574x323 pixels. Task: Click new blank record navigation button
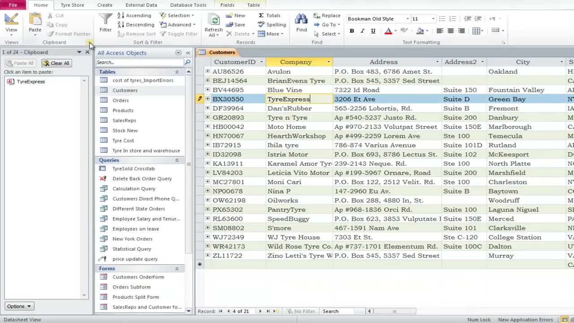point(276,311)
